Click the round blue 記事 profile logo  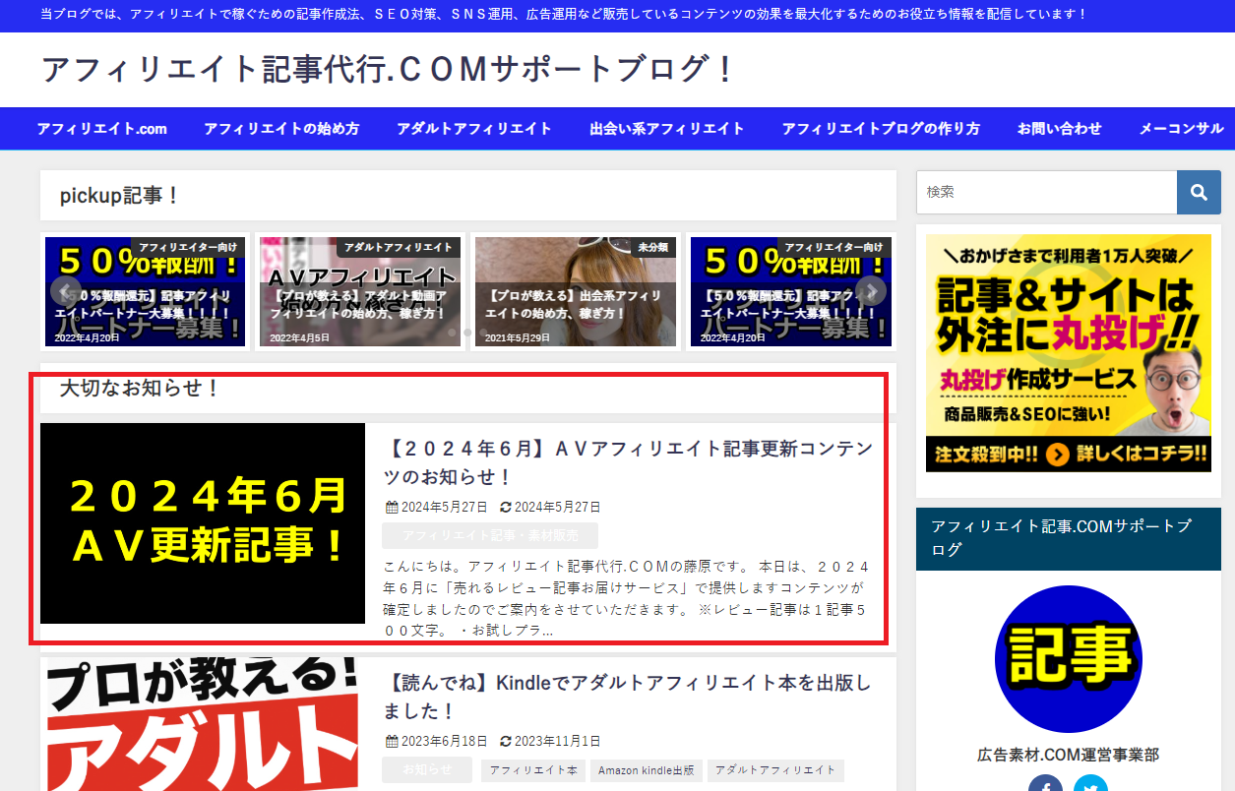[x=1068, y=658]
